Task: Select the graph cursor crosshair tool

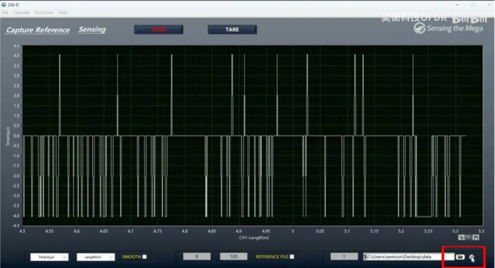Action: pyautogui.click(x=462, y=237)
